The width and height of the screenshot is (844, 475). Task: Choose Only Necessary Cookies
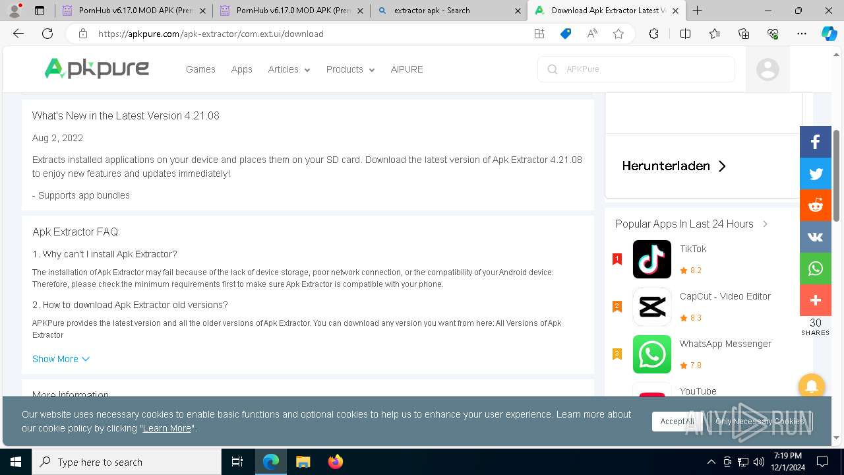(760, 422)
